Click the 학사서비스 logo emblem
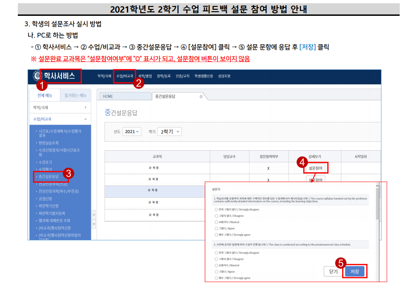Screen dimensions: 414x287 (x=37, y=76)
